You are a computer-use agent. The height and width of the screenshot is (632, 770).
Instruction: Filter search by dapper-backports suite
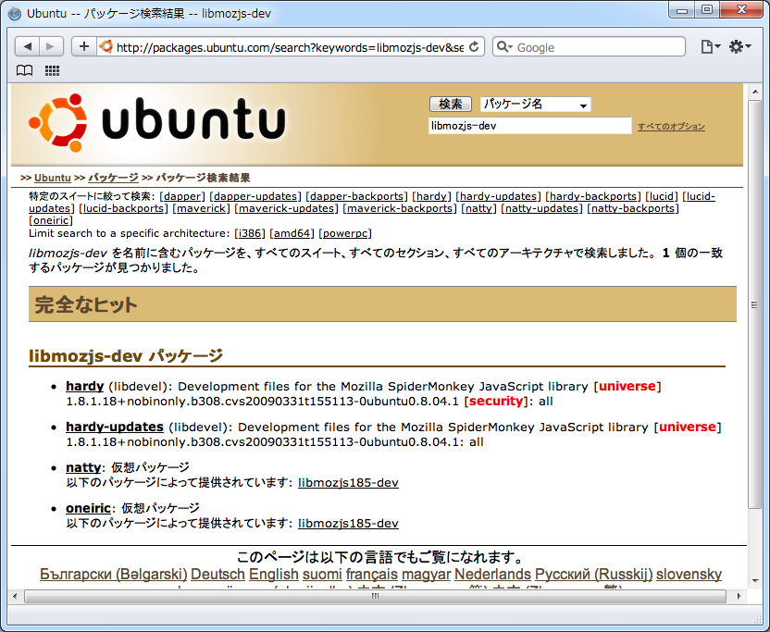[x=356, y=196]
